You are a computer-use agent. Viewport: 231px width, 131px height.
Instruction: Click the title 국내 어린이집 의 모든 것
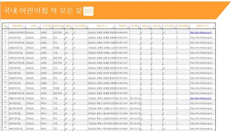click(x=43, y=11)
